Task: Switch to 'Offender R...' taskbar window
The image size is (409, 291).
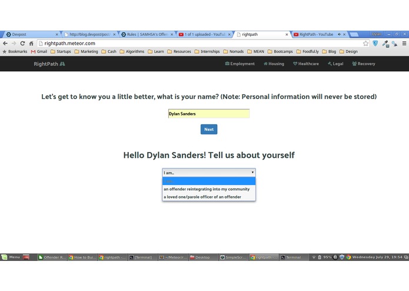Action: click(52, 257)
